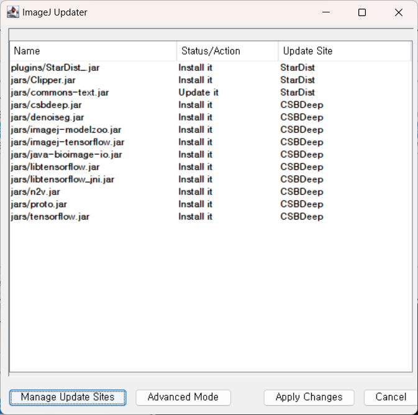Change 'Install it' action for denoiseg.jar

[195, 117]
